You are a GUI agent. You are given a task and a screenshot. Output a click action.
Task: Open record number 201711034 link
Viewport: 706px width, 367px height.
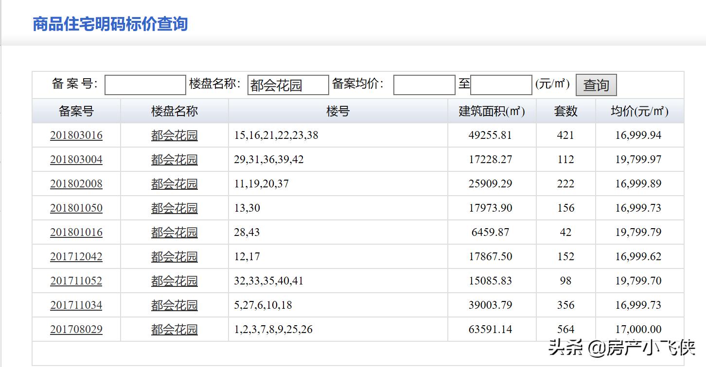tap(76, 305)
